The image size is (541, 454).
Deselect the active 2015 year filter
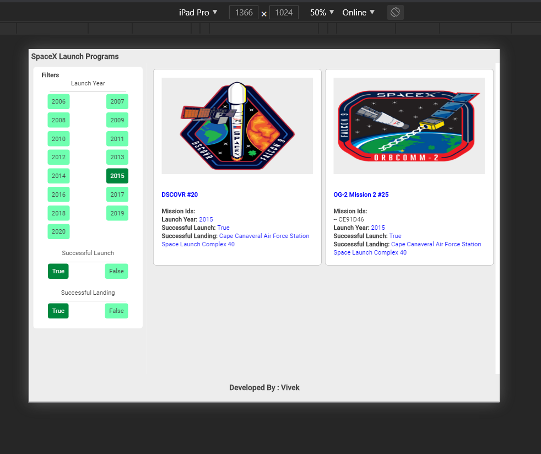coord(117,175)
